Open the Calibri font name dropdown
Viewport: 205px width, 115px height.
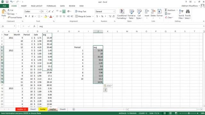pos(40,11)
